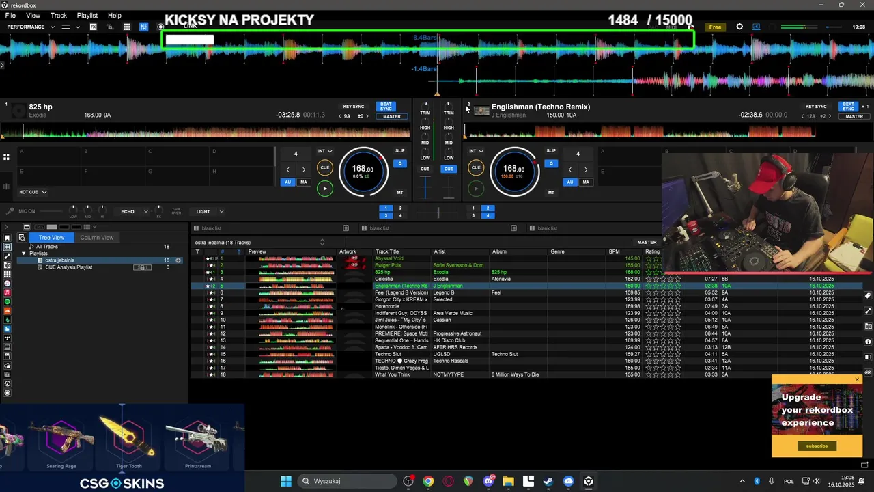Click subscribe on rekordbox upgrade ad
The height and width of the screenshot is (492, 874).
coord(817,446)
